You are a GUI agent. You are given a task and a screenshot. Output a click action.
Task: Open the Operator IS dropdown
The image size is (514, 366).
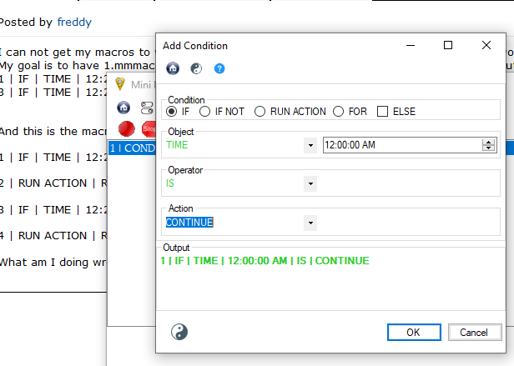310,183
